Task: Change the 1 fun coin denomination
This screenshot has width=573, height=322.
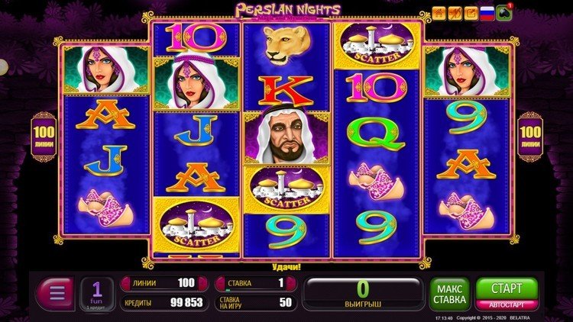Action: point(96,295)
